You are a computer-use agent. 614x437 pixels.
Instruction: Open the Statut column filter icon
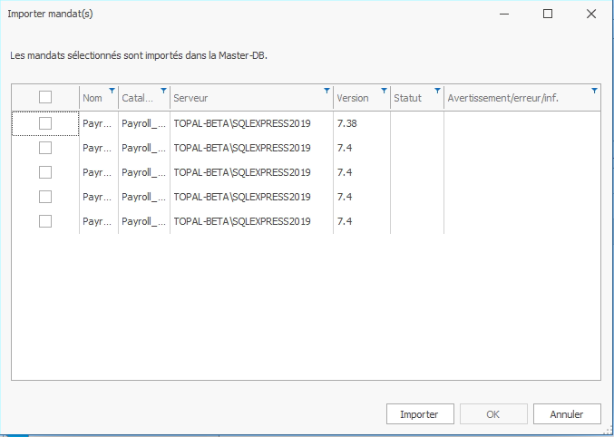437,91
